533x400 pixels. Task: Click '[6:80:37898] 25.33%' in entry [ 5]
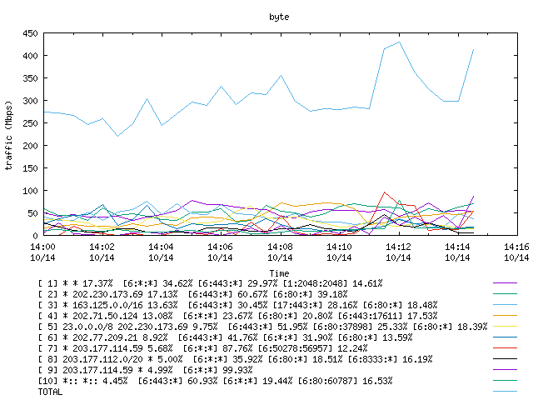coord(360,327)
